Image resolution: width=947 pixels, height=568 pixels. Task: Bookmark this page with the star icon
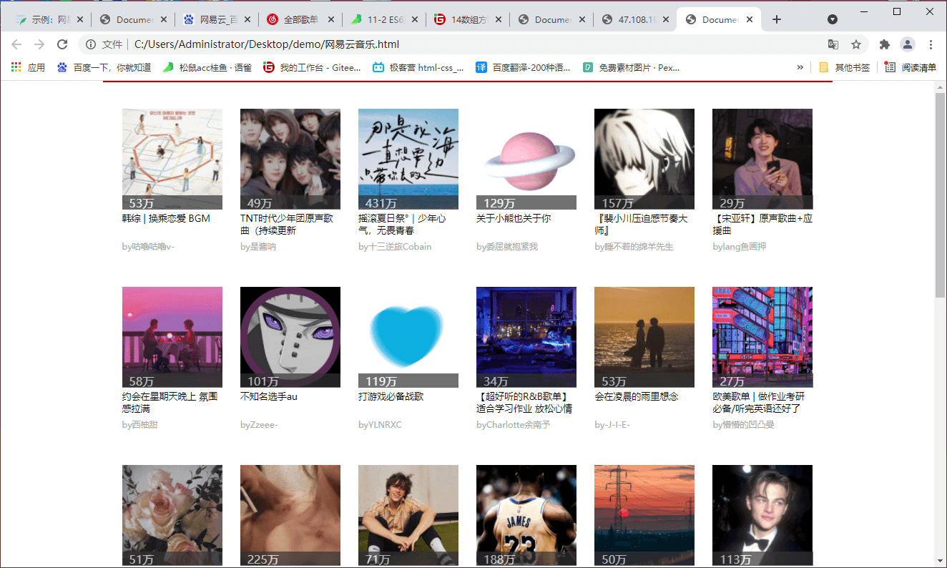click(x=856, y=44)
